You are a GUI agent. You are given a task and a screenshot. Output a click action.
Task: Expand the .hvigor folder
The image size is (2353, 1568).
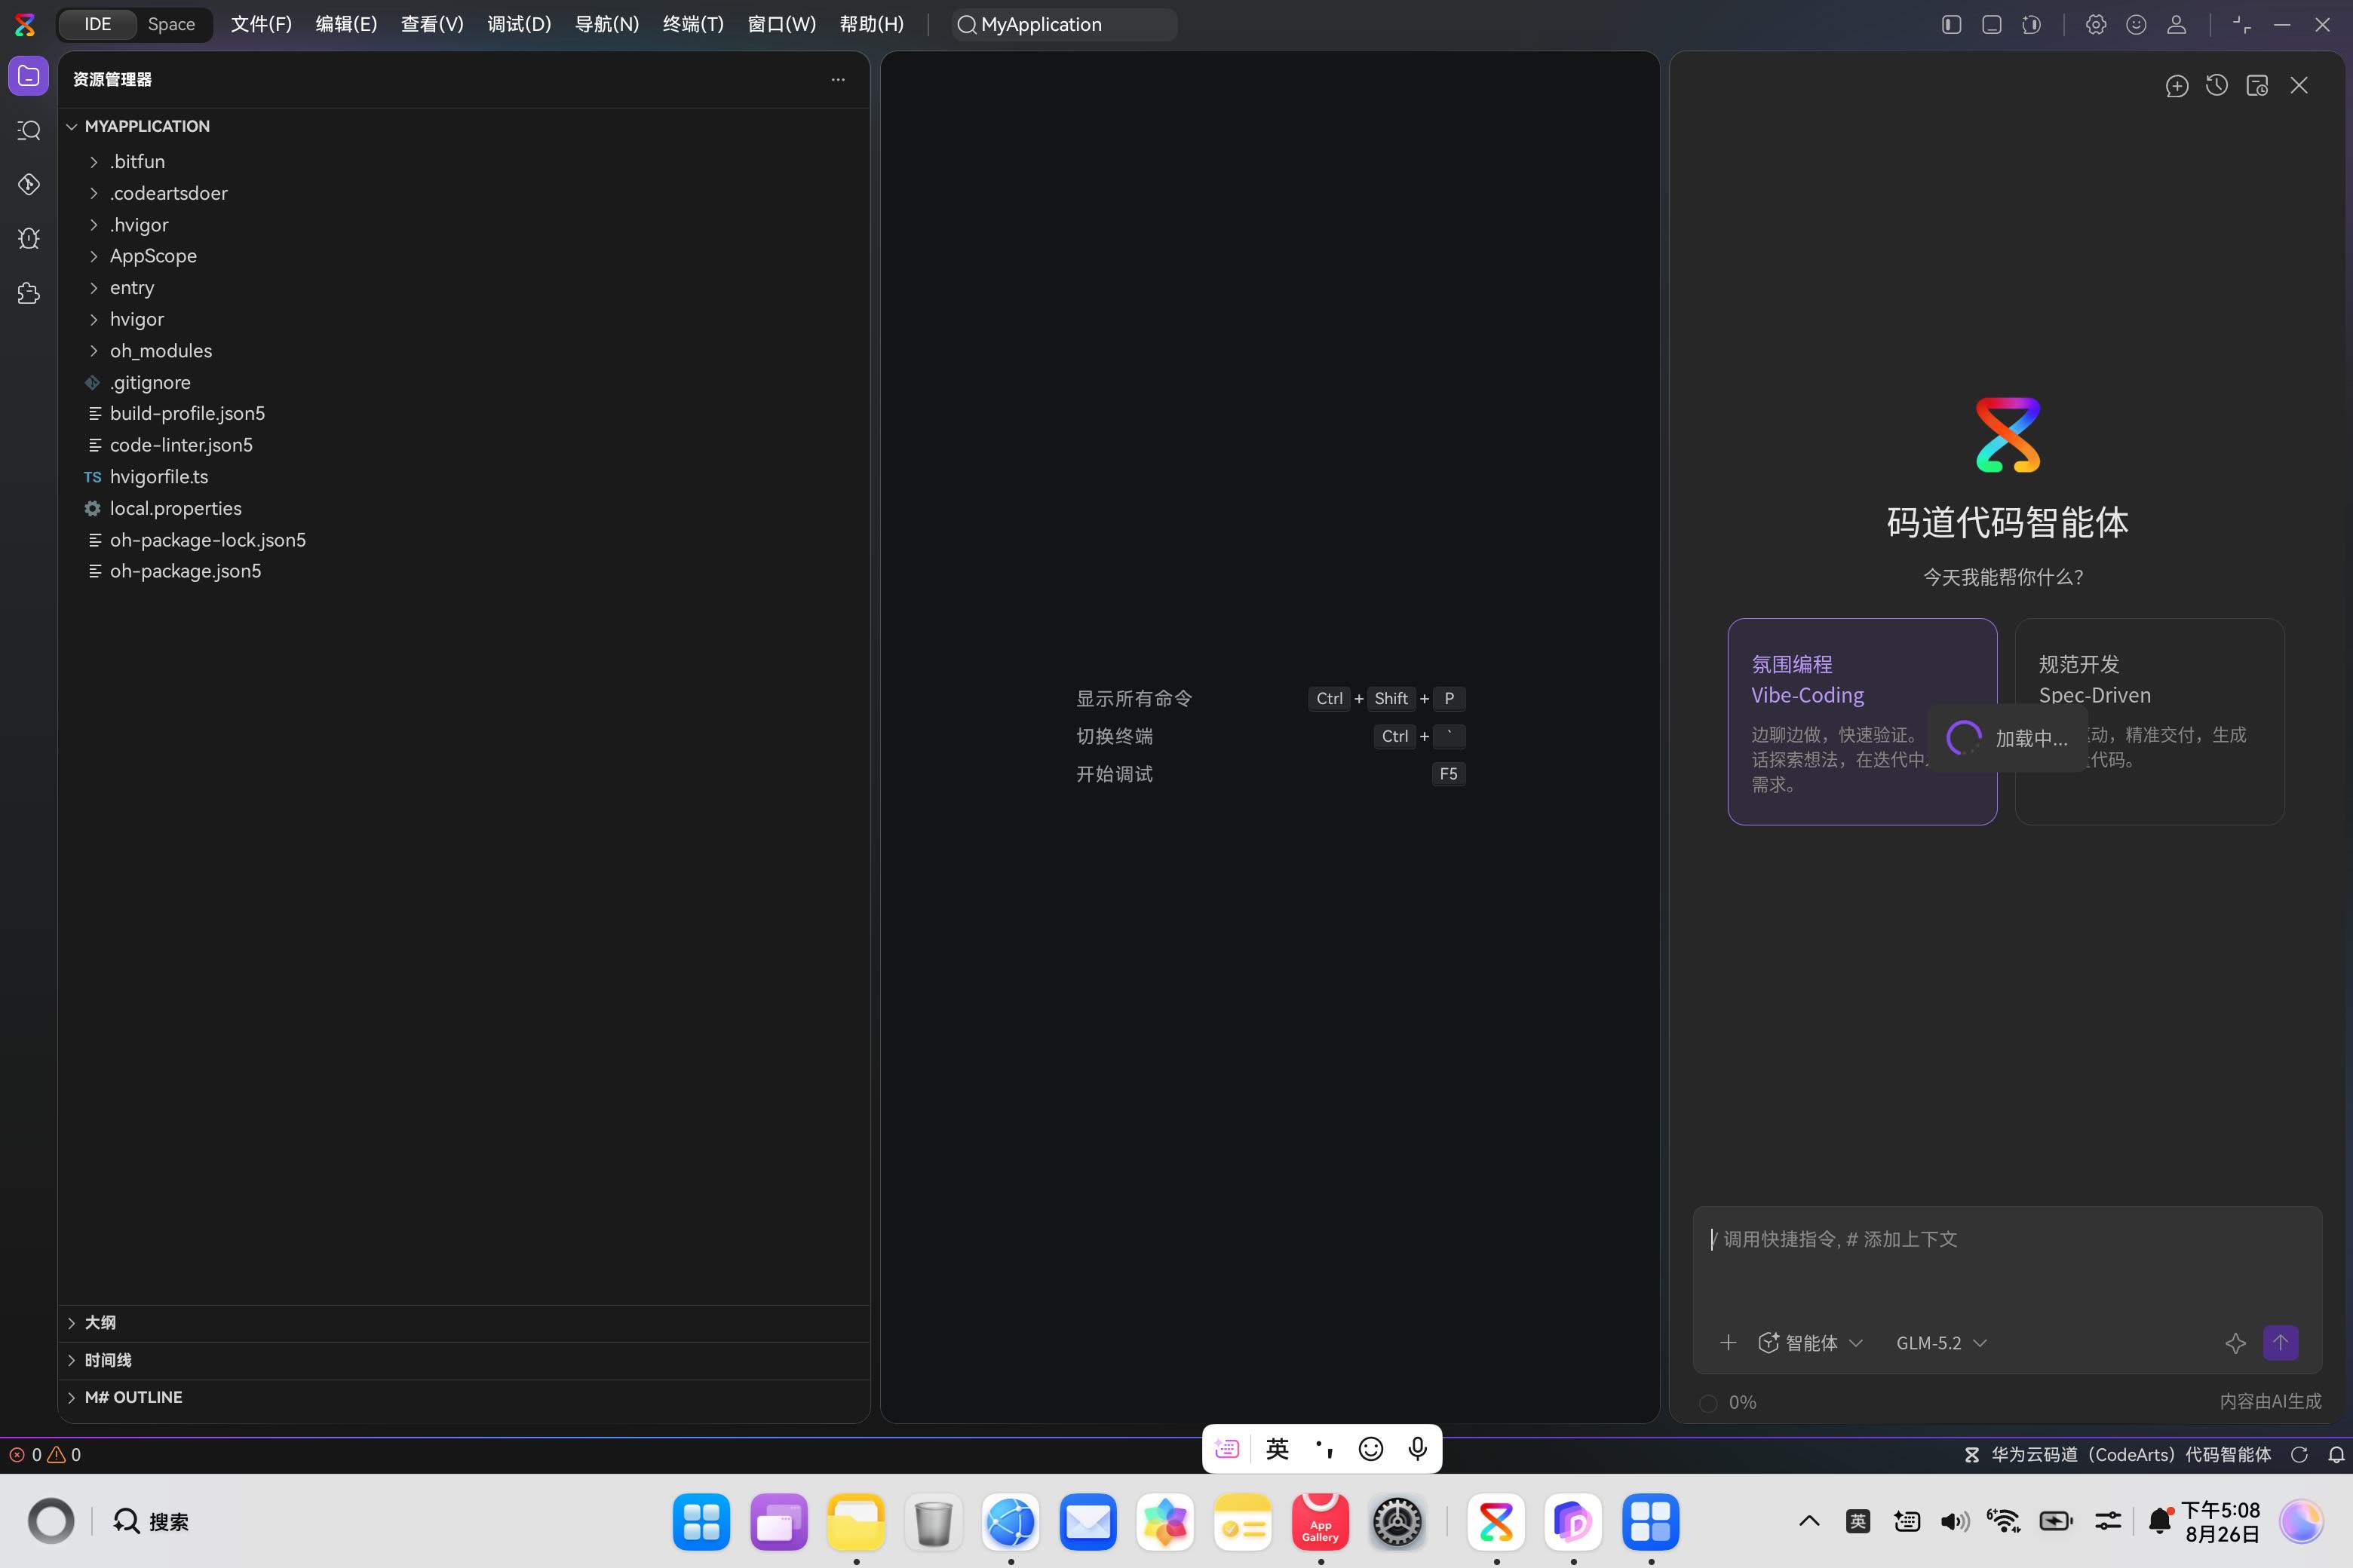[465, 225]
